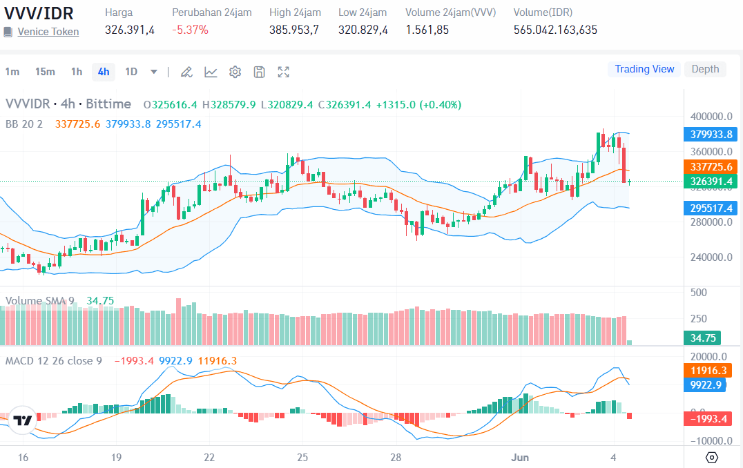743x468 pixels.
Task: Click the 22 date label on time axis
Action: [209, 458]
